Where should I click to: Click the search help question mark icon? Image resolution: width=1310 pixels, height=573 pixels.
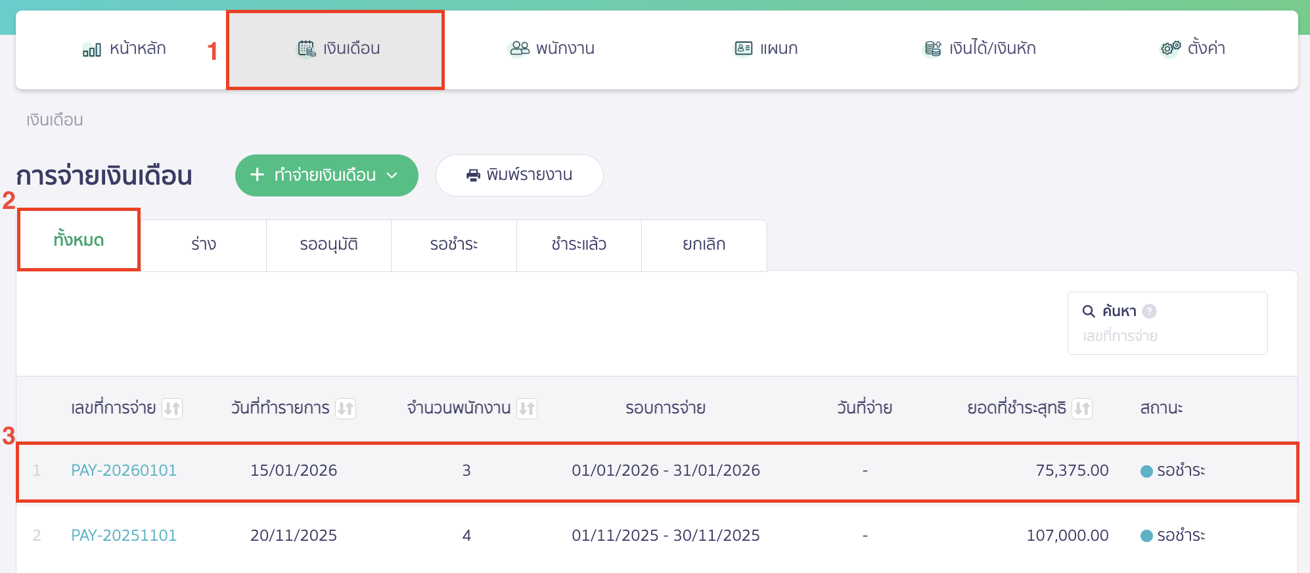click(1149, 311)
